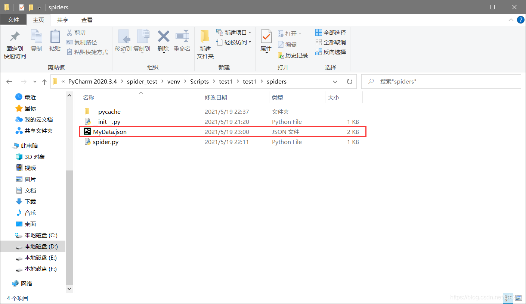Image resolution: width=526 pixels, height=304 pixels.
Task: Click the Open (打开) ribbon button
Action: (290, 34)
